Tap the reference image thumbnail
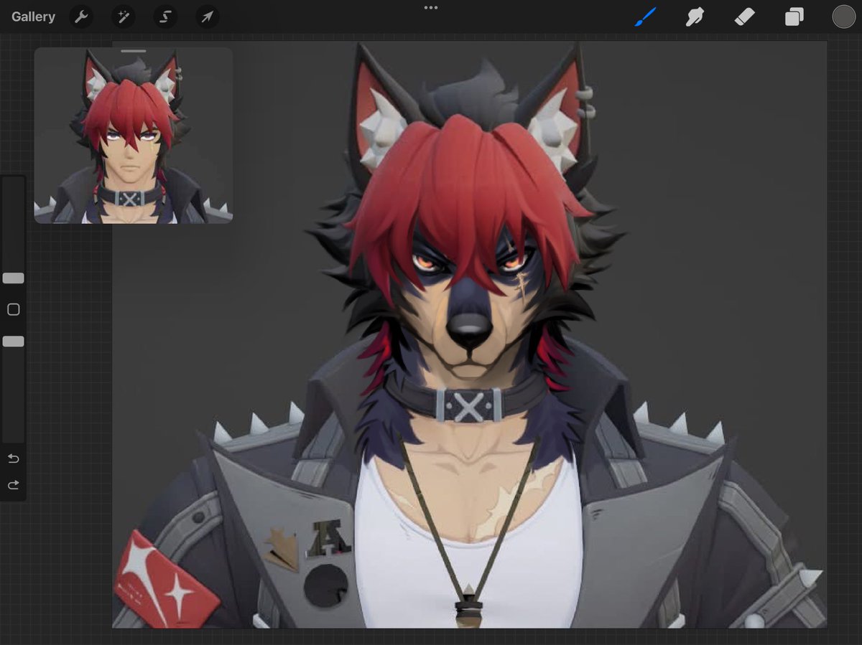Image resolution: width=862 pixels, height=645 pixels. (135, 136)
